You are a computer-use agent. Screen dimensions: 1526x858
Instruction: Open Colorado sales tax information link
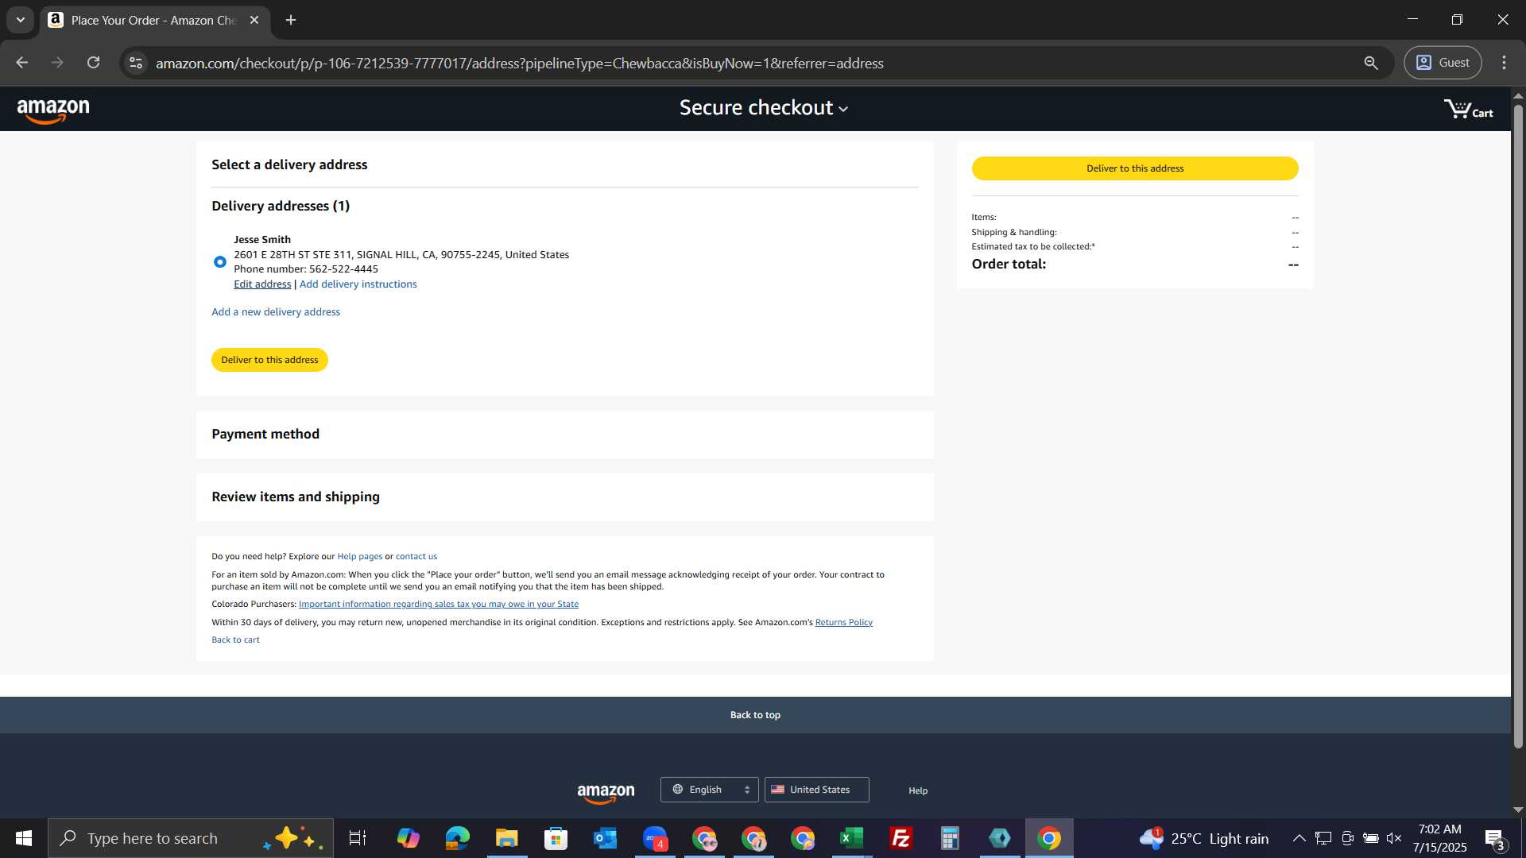[439, 605]
